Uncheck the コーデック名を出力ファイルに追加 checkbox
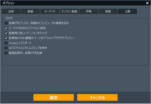The image size is (151, 104). coord(6,28)
